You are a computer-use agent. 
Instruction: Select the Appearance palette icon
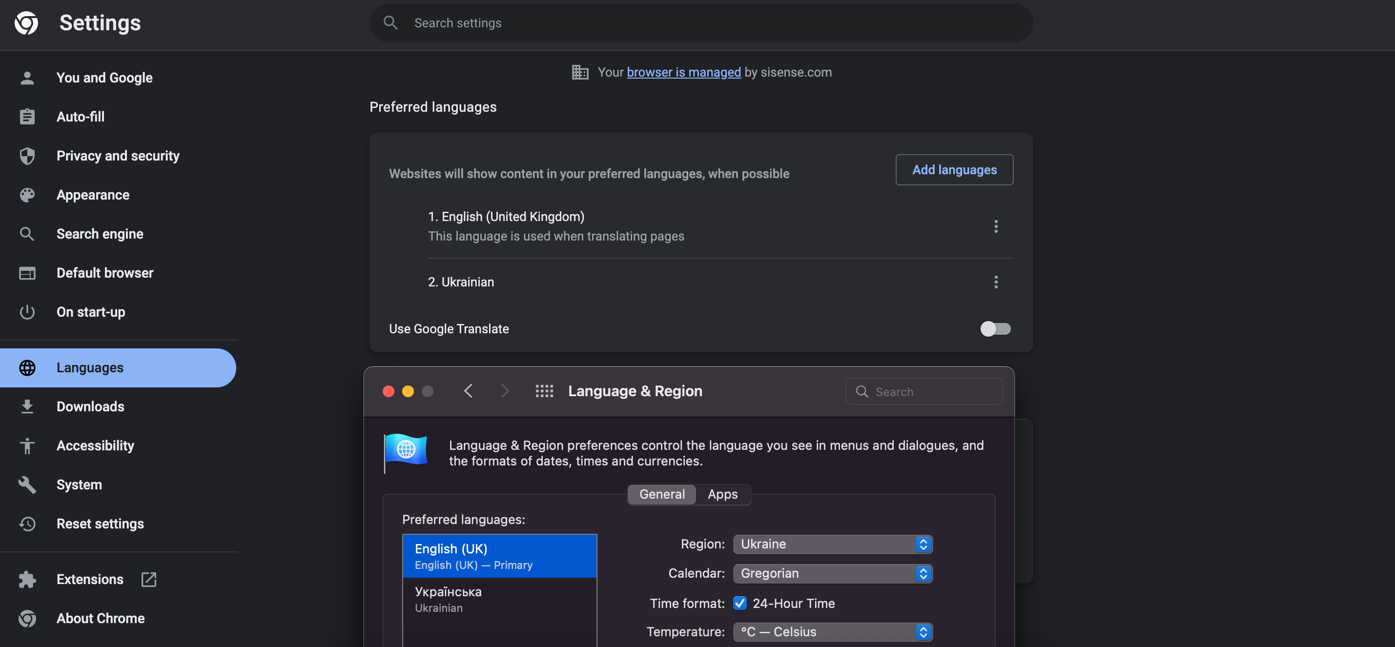(27, 195)
